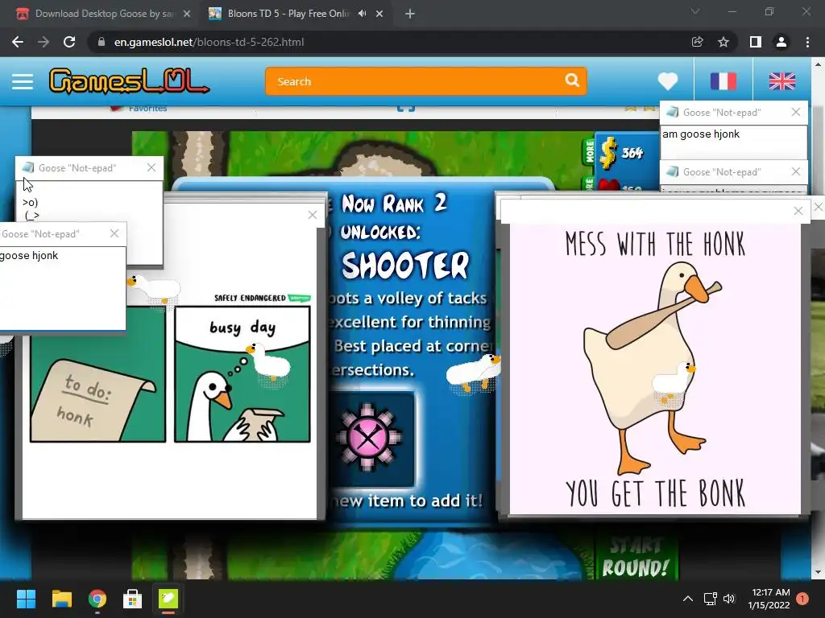Viewport: 825px width, 618px height.
Task: Close the 'goose hjonk' Not-epad window
Action: pos(114,233)
